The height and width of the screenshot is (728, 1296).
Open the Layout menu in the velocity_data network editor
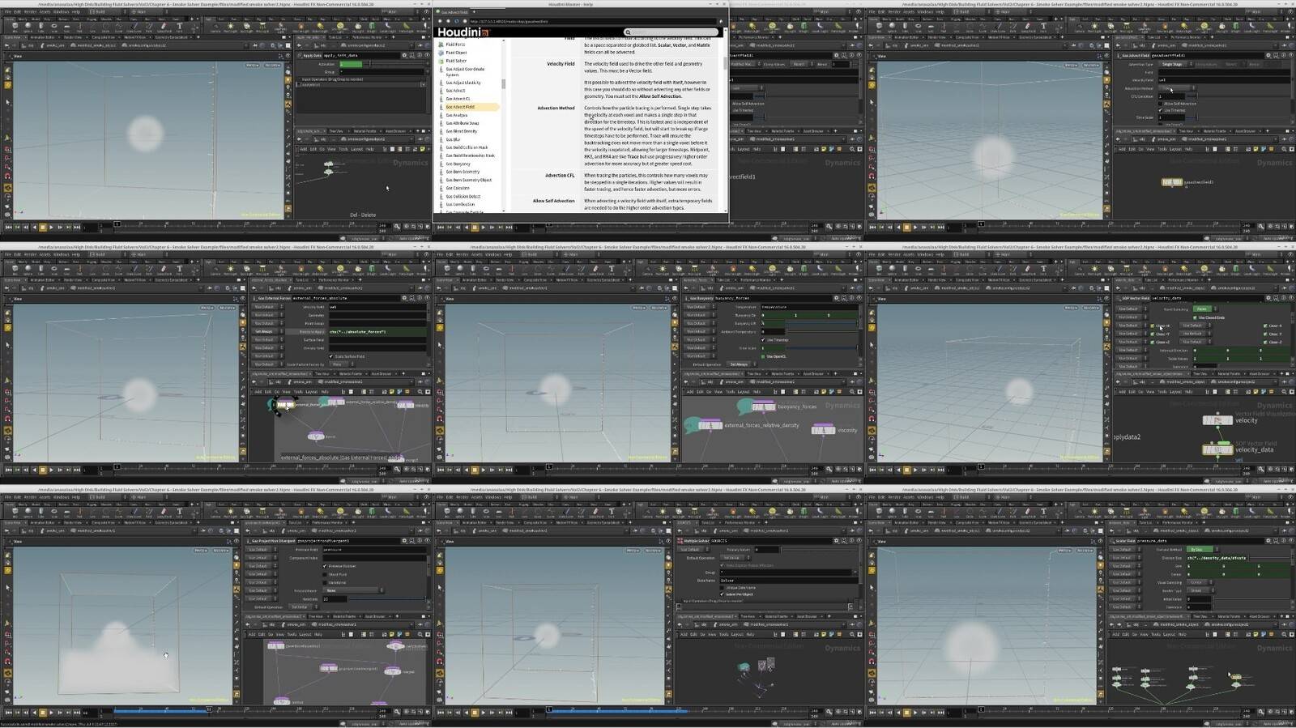tap(1175, 391)
